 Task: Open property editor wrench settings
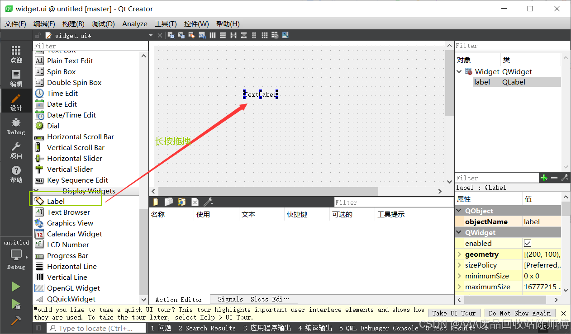click(x=565, y=178)
